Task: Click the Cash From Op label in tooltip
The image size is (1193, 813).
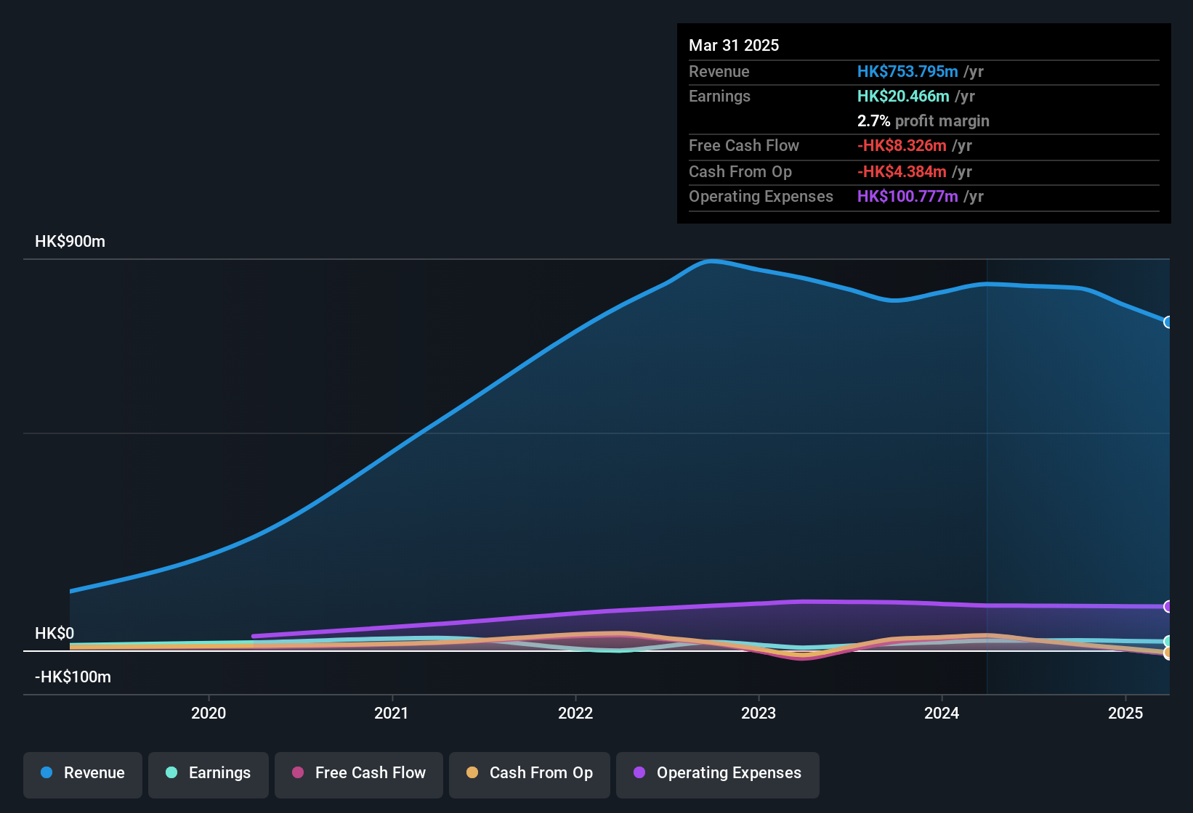Action: point(740,171)
